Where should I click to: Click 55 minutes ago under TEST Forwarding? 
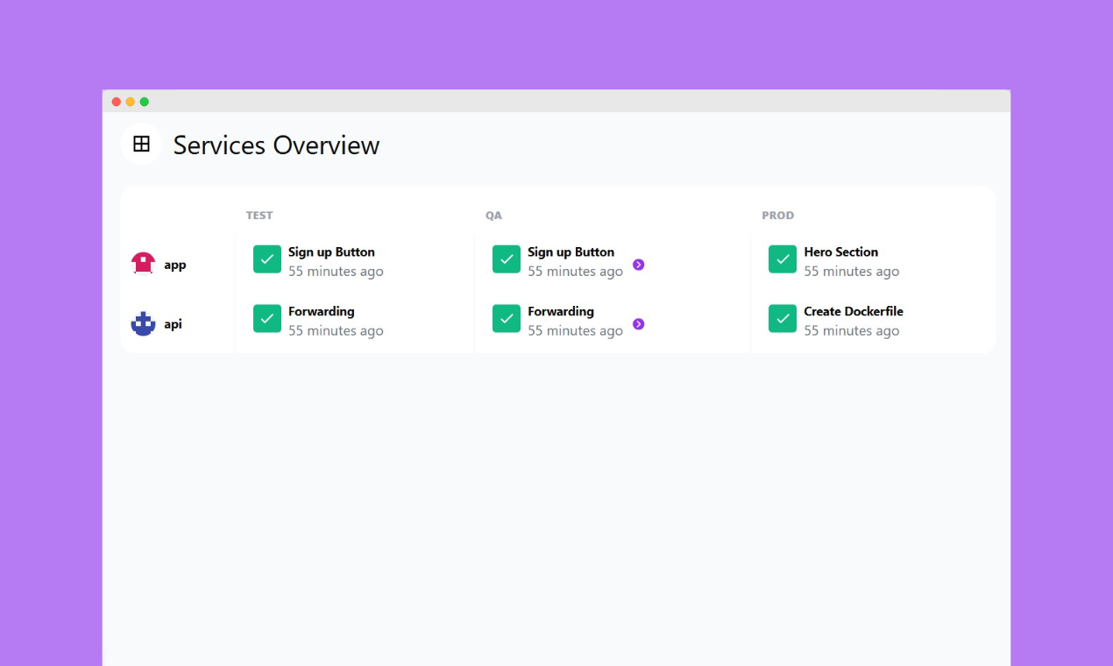coord(336,331)
